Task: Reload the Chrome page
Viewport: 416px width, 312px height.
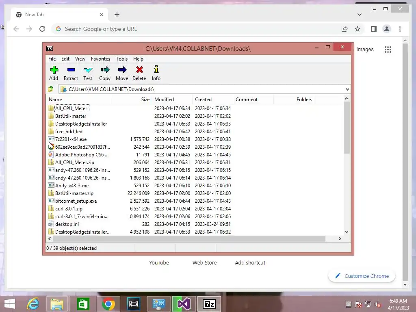Action: tap(42, 29)
